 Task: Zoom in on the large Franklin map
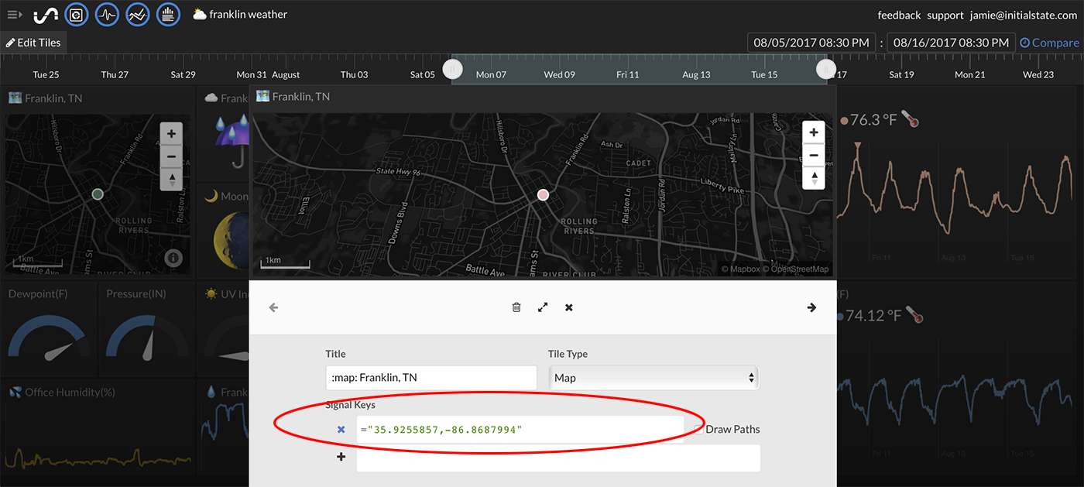(813, 132)
